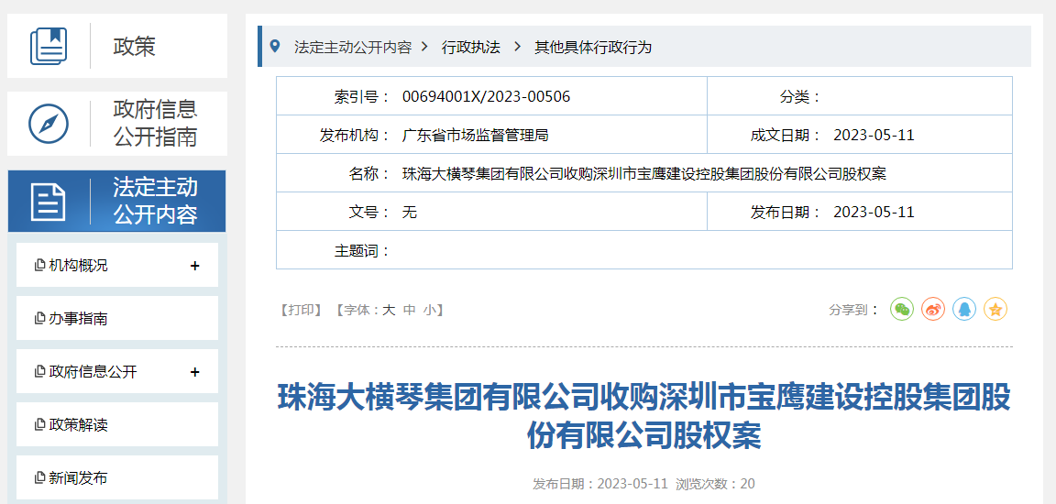
Task: Open 政府信息公开指南 sidebar section
Action: tap(117, 124)
